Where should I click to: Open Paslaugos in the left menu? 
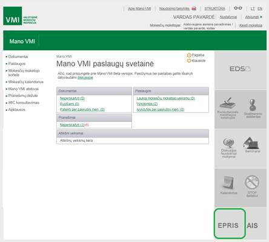(17, 64)
